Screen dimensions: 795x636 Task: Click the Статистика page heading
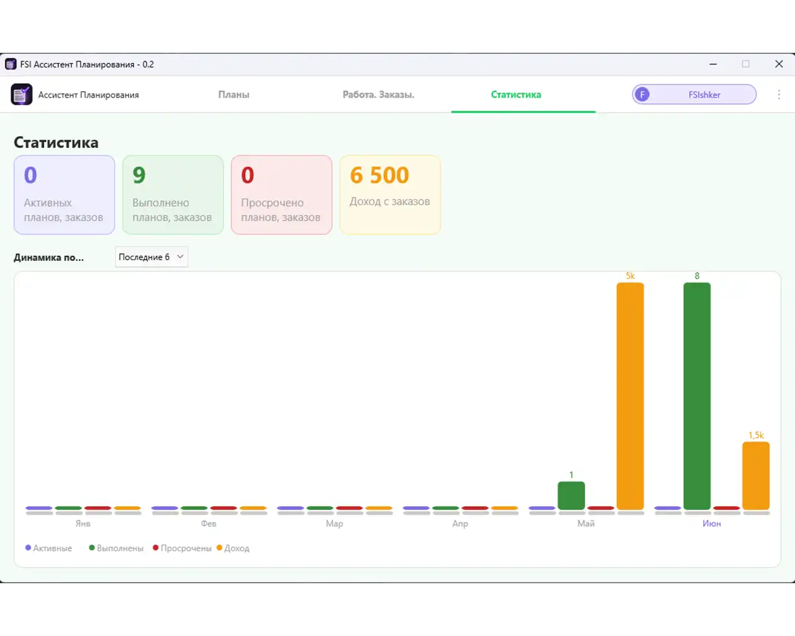point(56,142)
